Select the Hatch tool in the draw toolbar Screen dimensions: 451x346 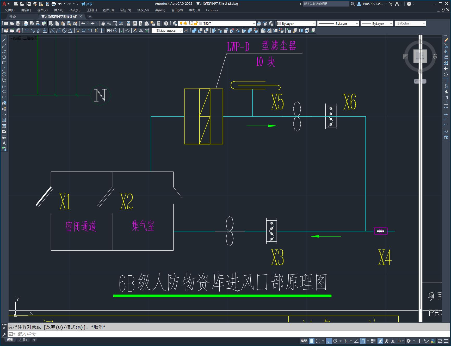4,120
